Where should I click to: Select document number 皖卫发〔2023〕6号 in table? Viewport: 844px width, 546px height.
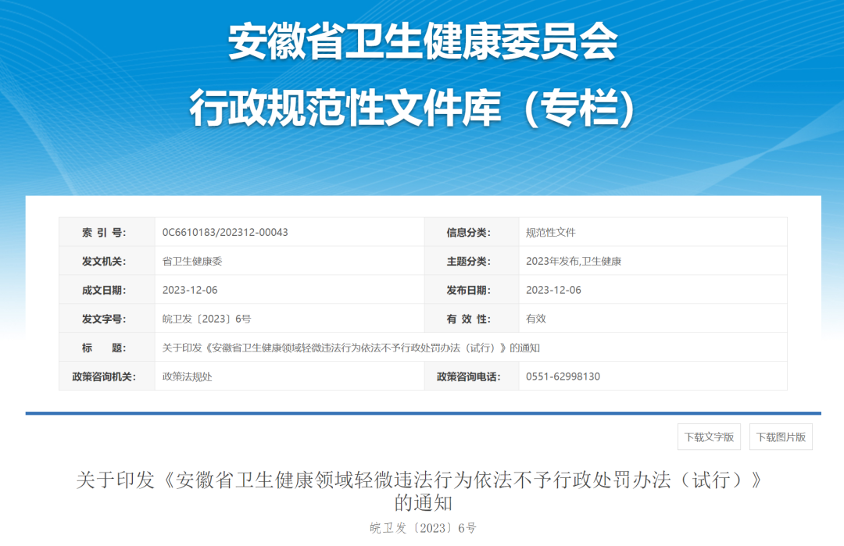pyautogui.click(x=206, y=319)
